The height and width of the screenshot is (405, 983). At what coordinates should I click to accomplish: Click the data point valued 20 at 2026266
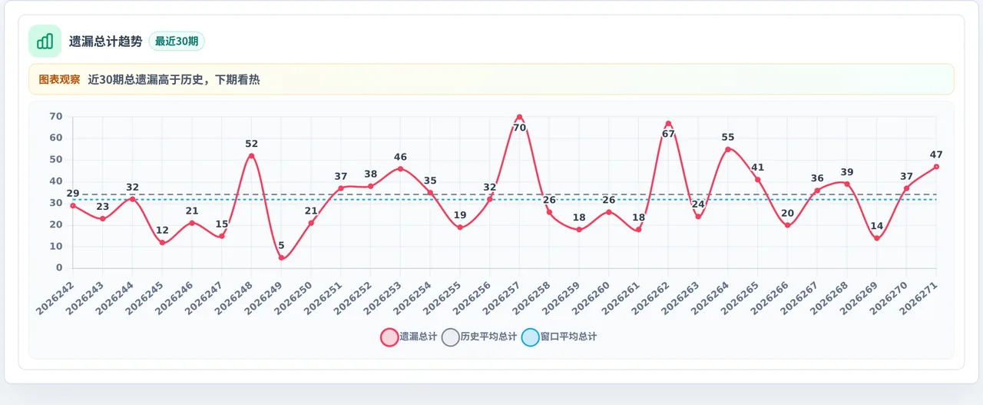click(787, 225)
